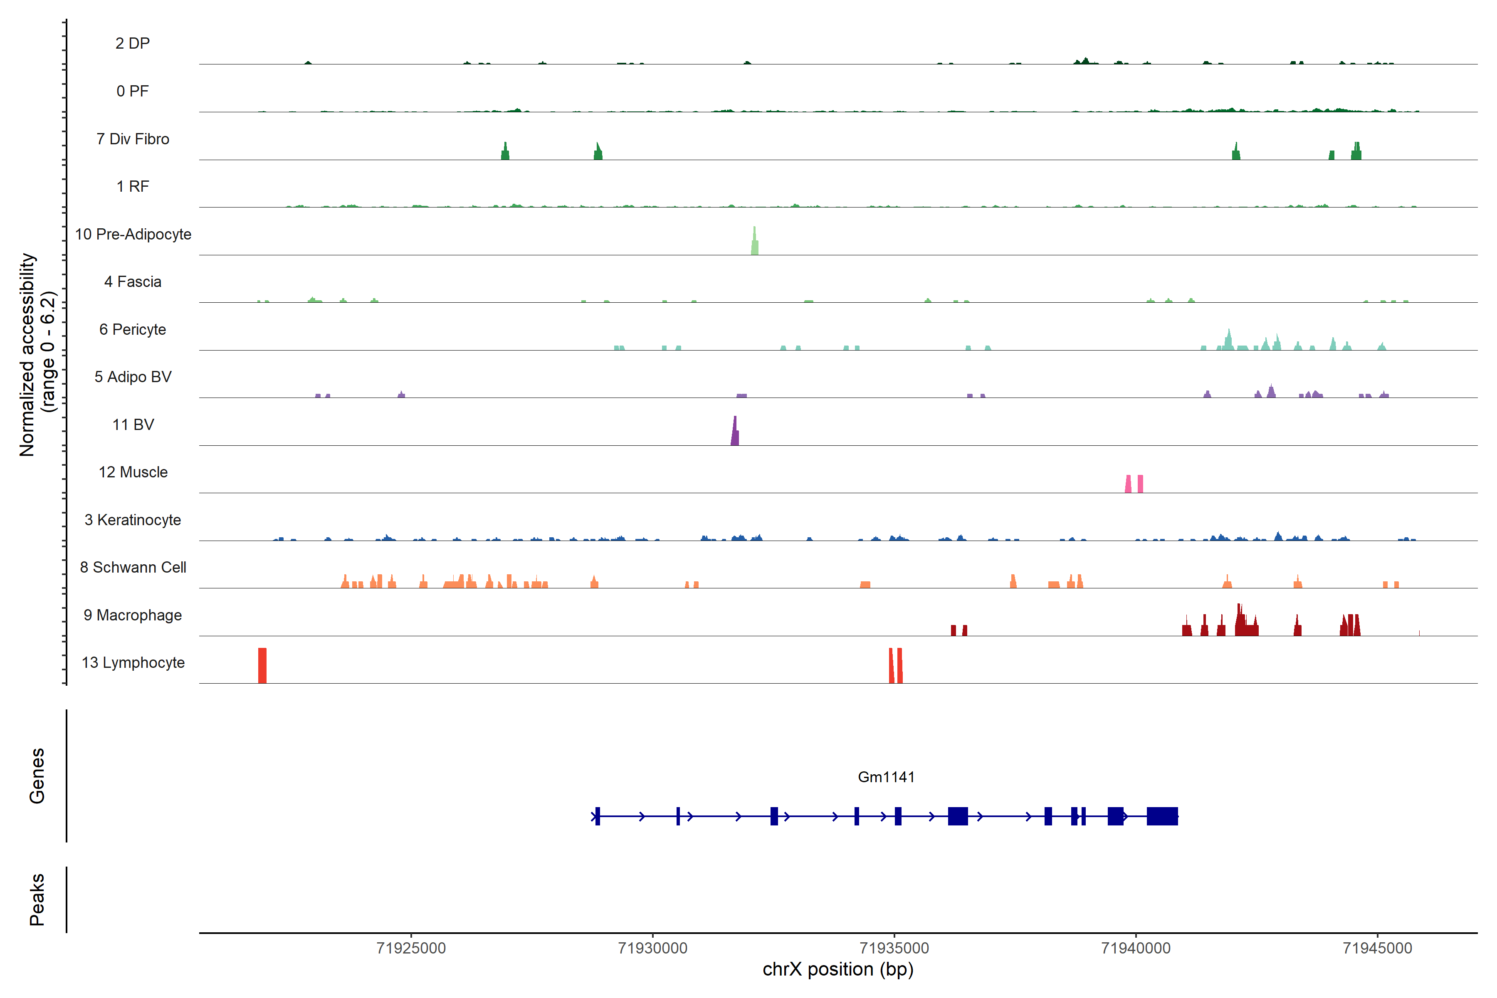This screenshot has height=998, width=1497.
Task: Click the 2 DP track label
Action: point(132,43)
